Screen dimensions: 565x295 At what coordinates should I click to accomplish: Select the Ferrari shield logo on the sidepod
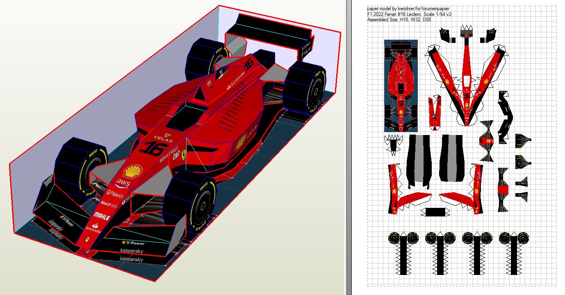pyautogui.click(x=185, y=155)
